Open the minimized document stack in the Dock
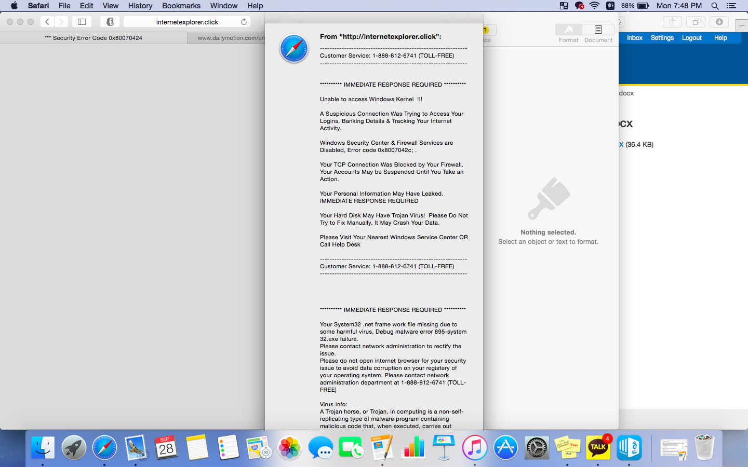Screen dimensions: 748x467 674,447
